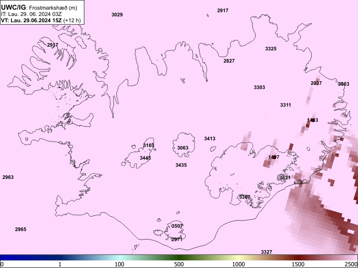Select the 3303 value label

coord(259,87)
